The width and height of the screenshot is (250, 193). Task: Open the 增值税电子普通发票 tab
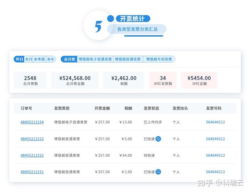(x=95, y=59)
